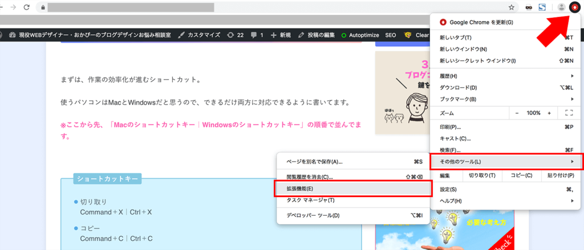Open ダウンロード(D)
This screenshot has width=584, height=250.
505,88
